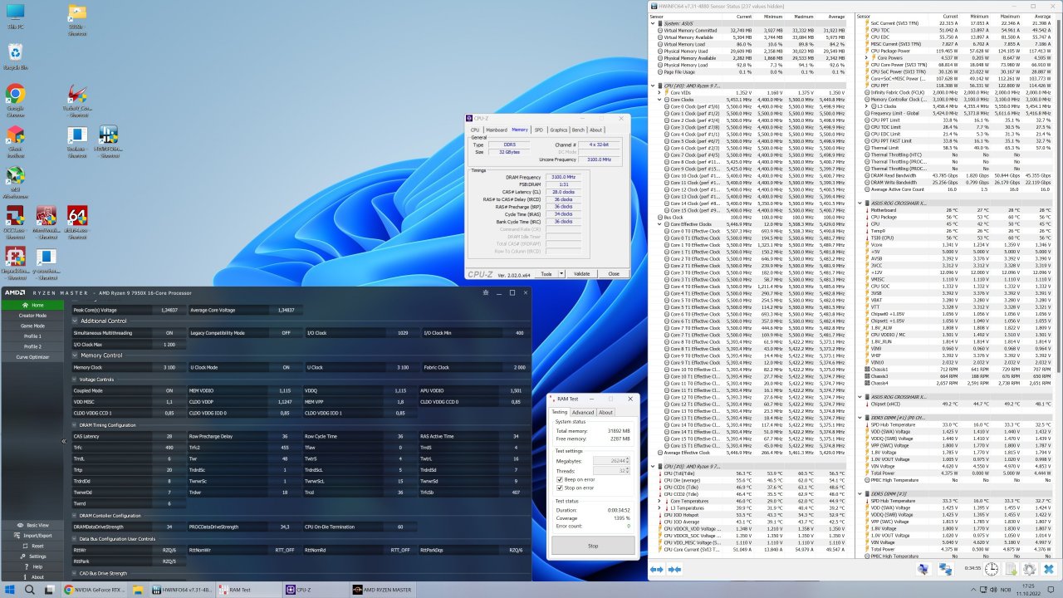Click Validate button in CPU-Z

(x=581, y=273)
